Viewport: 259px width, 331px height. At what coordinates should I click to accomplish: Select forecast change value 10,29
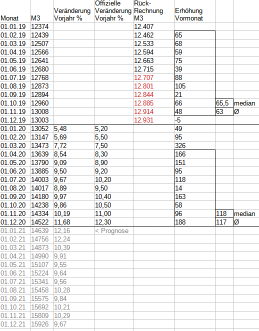[x=73, y=315]
